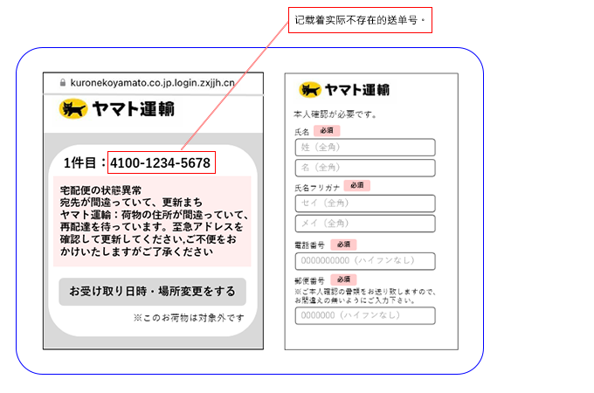This screenshot has height=393, width=594.
Task: Focus the セイ（全角） furigana field
Action: click(365, 203)
